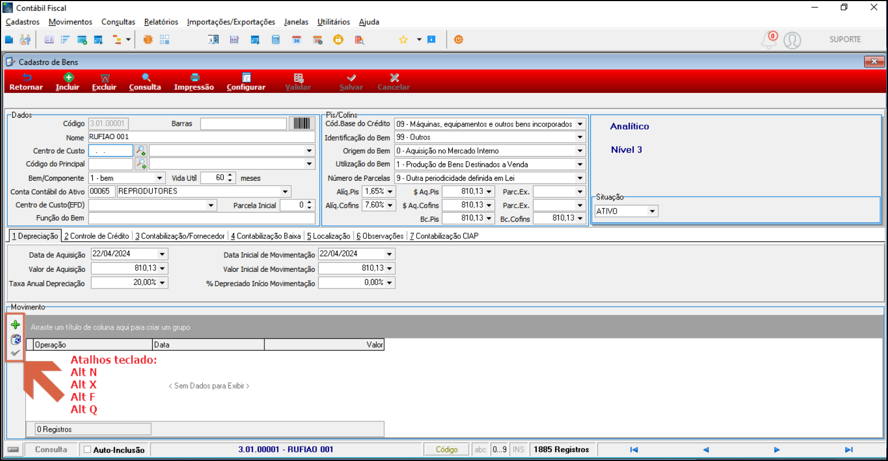Open Situação ATIVO dropdown
Viewport: 888px width, 461px height.
(652, 211)
